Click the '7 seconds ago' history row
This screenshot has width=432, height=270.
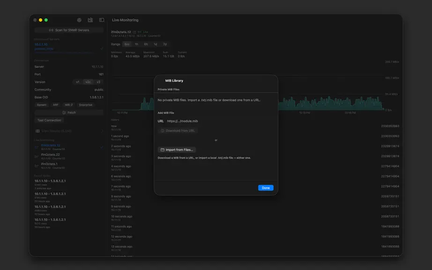click(x=255, y=187)
